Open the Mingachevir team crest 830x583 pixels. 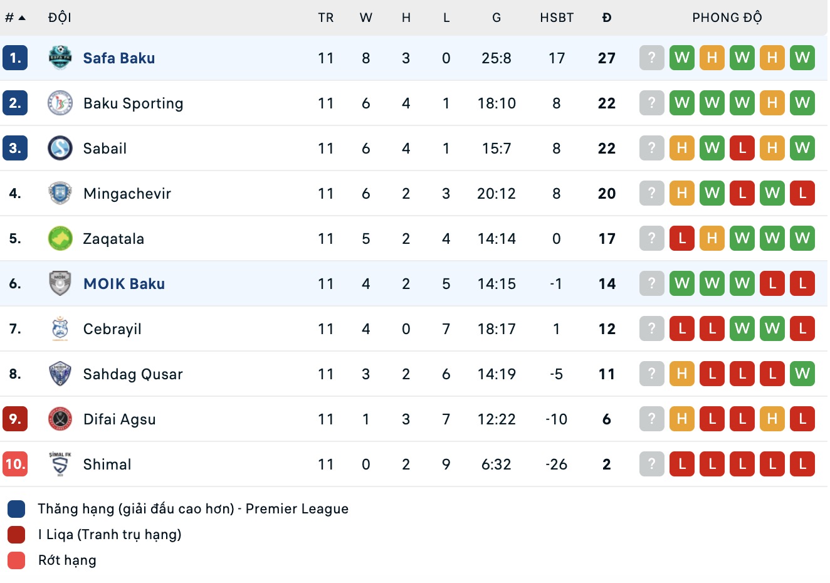coord(60,193)
